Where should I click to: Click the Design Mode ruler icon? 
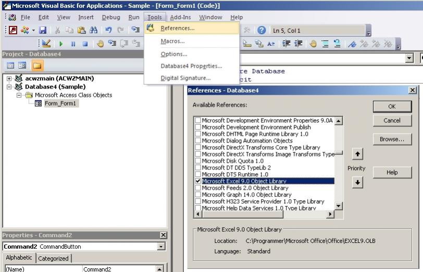tap(46, 43)
